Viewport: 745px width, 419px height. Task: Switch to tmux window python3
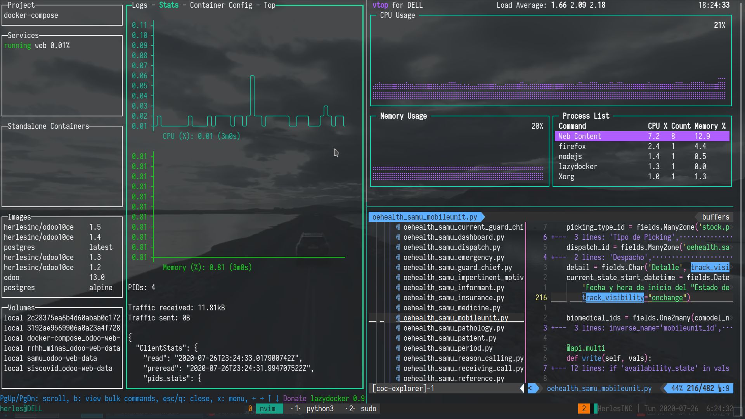tap(319, 409)
